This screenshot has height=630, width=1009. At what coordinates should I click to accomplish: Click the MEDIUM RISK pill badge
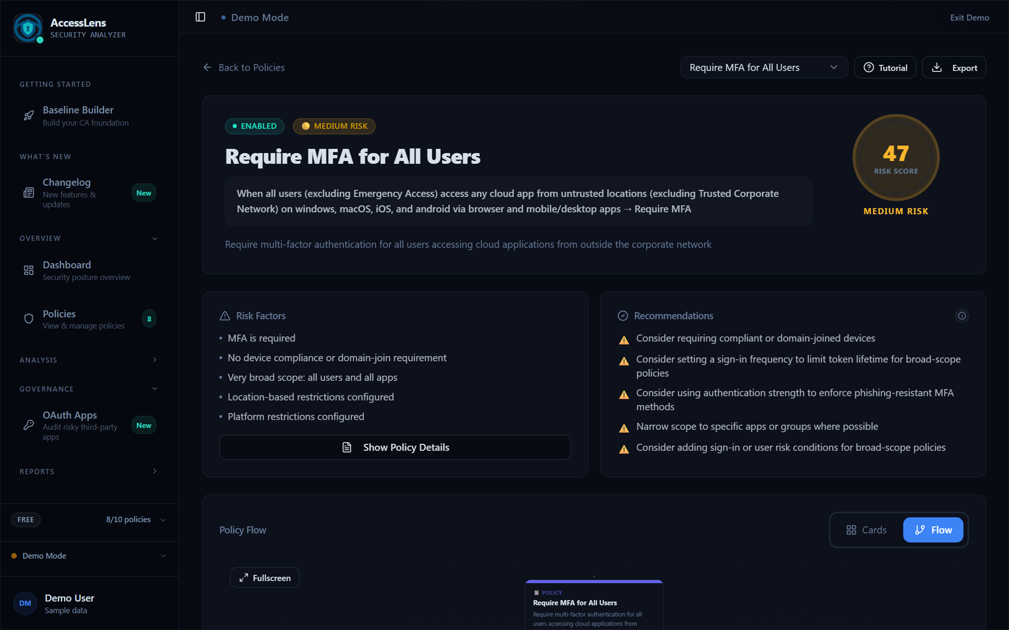(334, 126)
